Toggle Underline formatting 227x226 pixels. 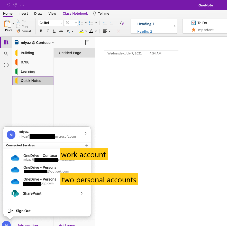(54, 31)
